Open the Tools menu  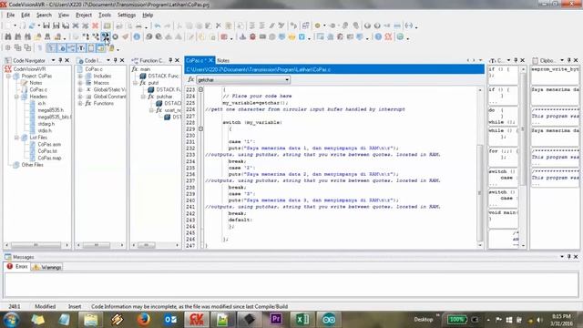pyautogui.click(x=105, y=15)
